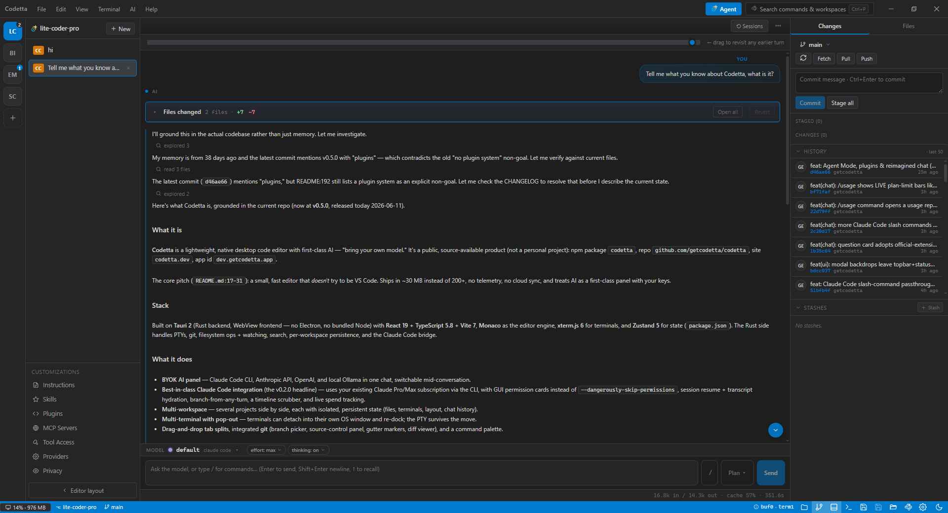Open commit 'feat: Agent Mode, plugins & reimagined chat'

[x=867, y=168]
